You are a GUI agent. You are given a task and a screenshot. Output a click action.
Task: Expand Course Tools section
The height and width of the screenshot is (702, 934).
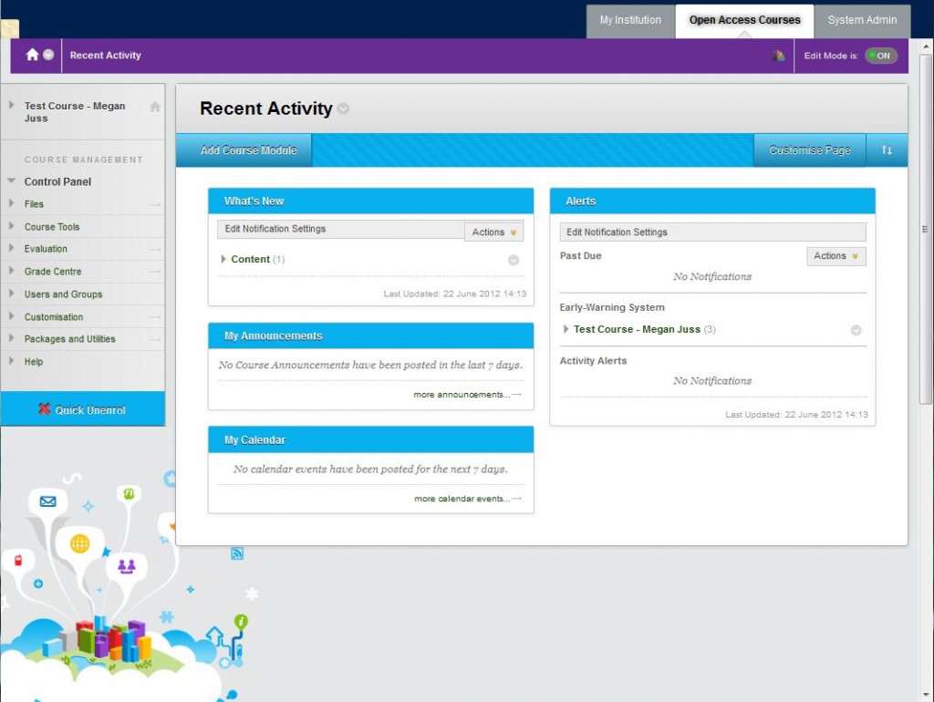point(11,226)
